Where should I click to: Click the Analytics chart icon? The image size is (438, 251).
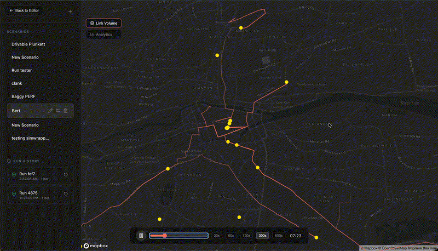point(92,35)
